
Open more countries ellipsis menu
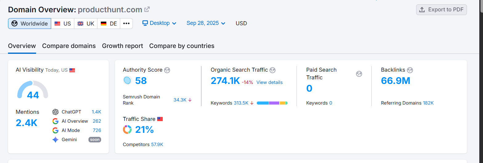(x=126, y=23)
